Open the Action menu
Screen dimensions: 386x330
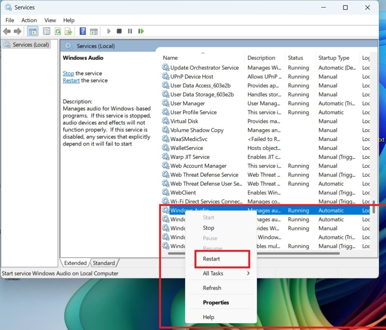(29, 20)
